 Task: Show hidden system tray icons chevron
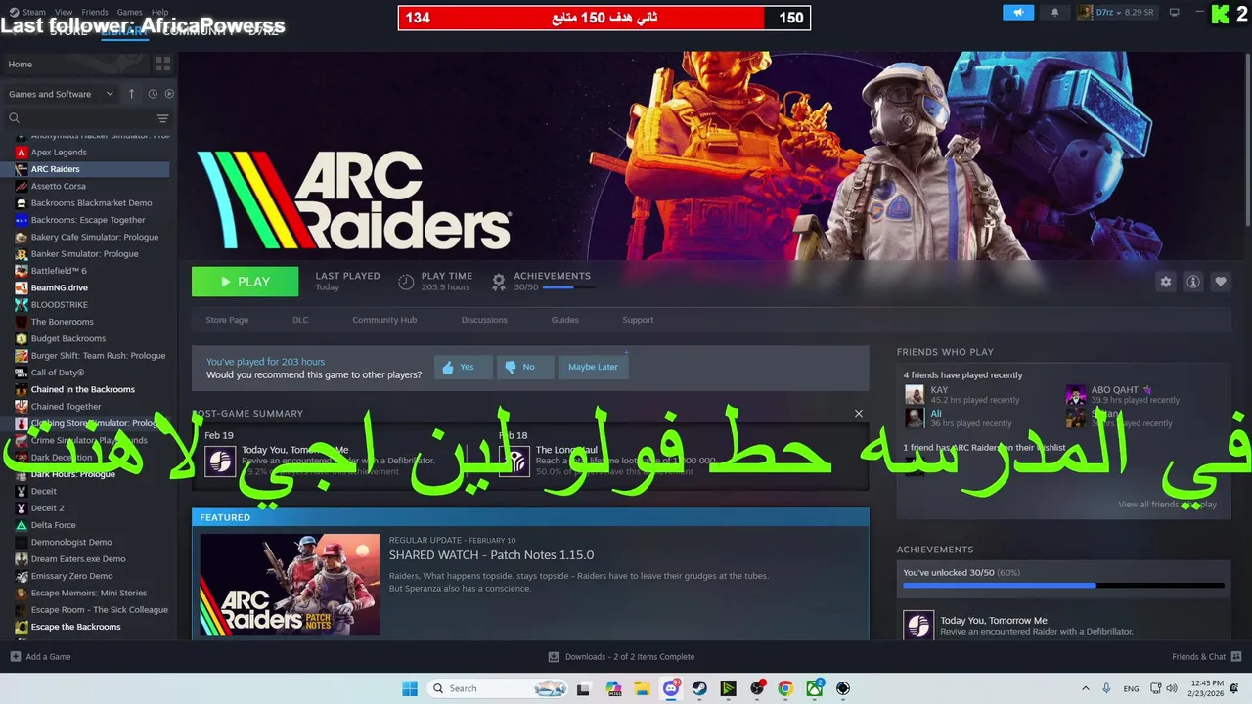[1086, 688]
